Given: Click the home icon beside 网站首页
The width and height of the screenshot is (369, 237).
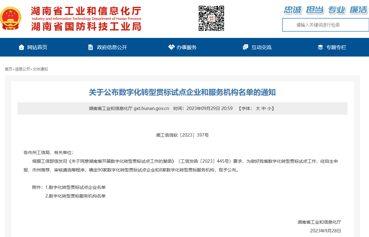Looking at the screenshot, I should click(21, 47).
